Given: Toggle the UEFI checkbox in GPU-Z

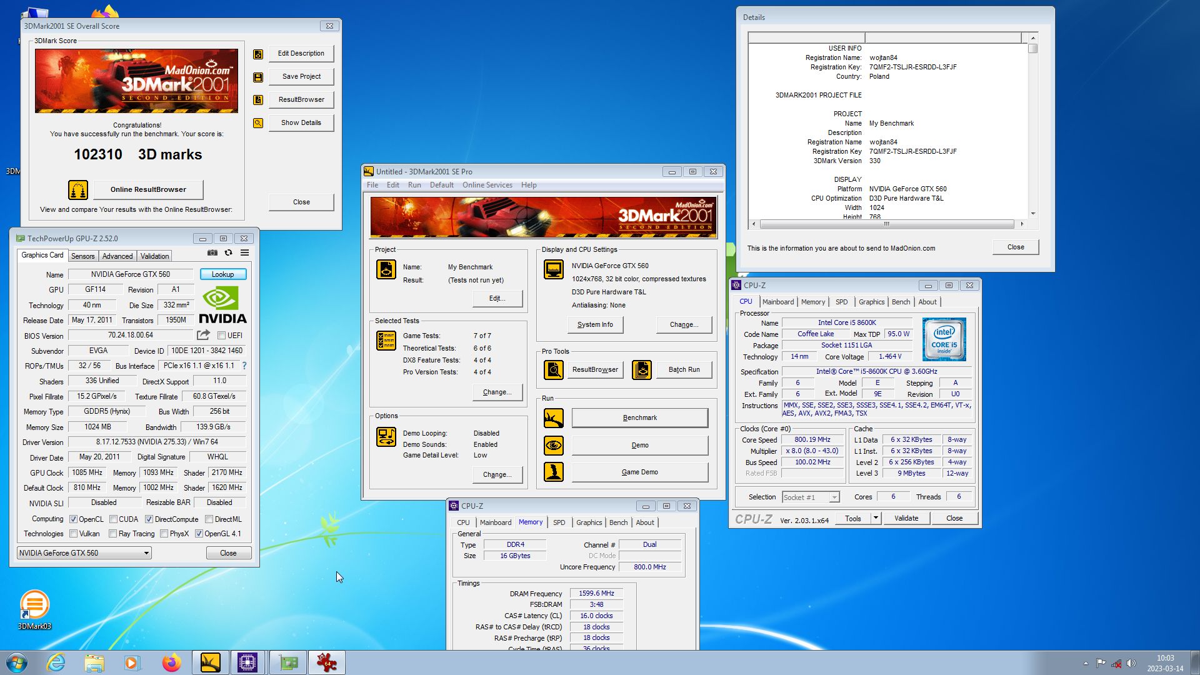Looking at the screenshot, I should [x=221, y=336].
